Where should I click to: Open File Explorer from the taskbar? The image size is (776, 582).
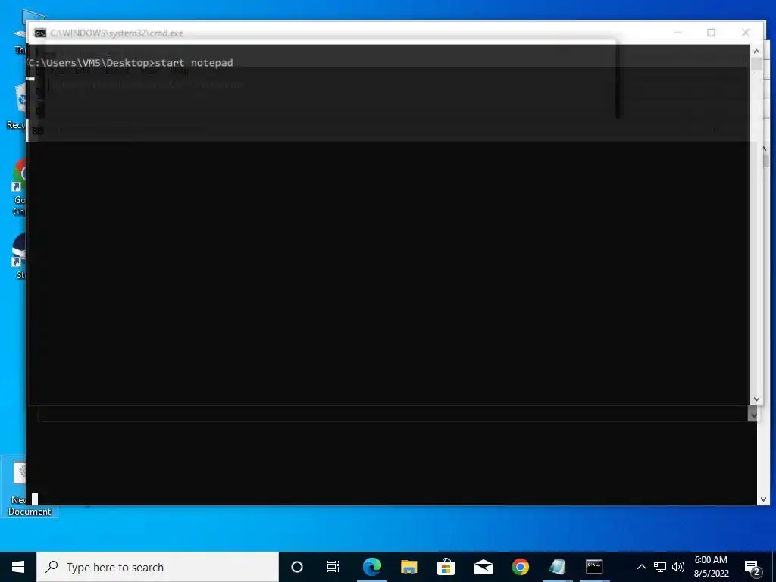408,567
